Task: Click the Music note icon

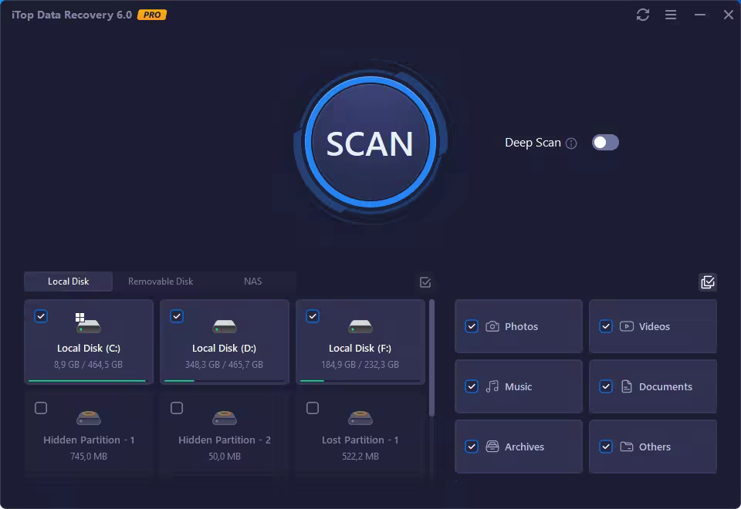Action: pos(493,386)
